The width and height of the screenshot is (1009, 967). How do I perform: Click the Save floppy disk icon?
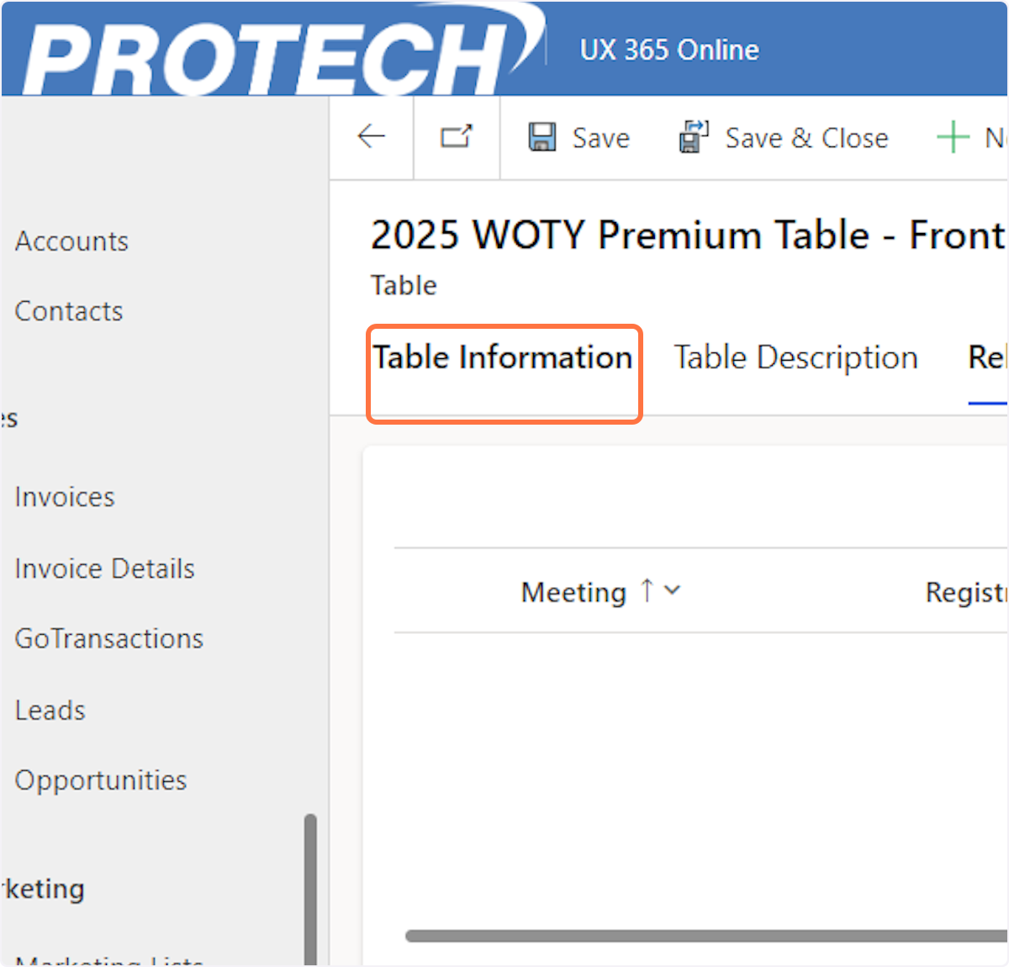point(542,137)
